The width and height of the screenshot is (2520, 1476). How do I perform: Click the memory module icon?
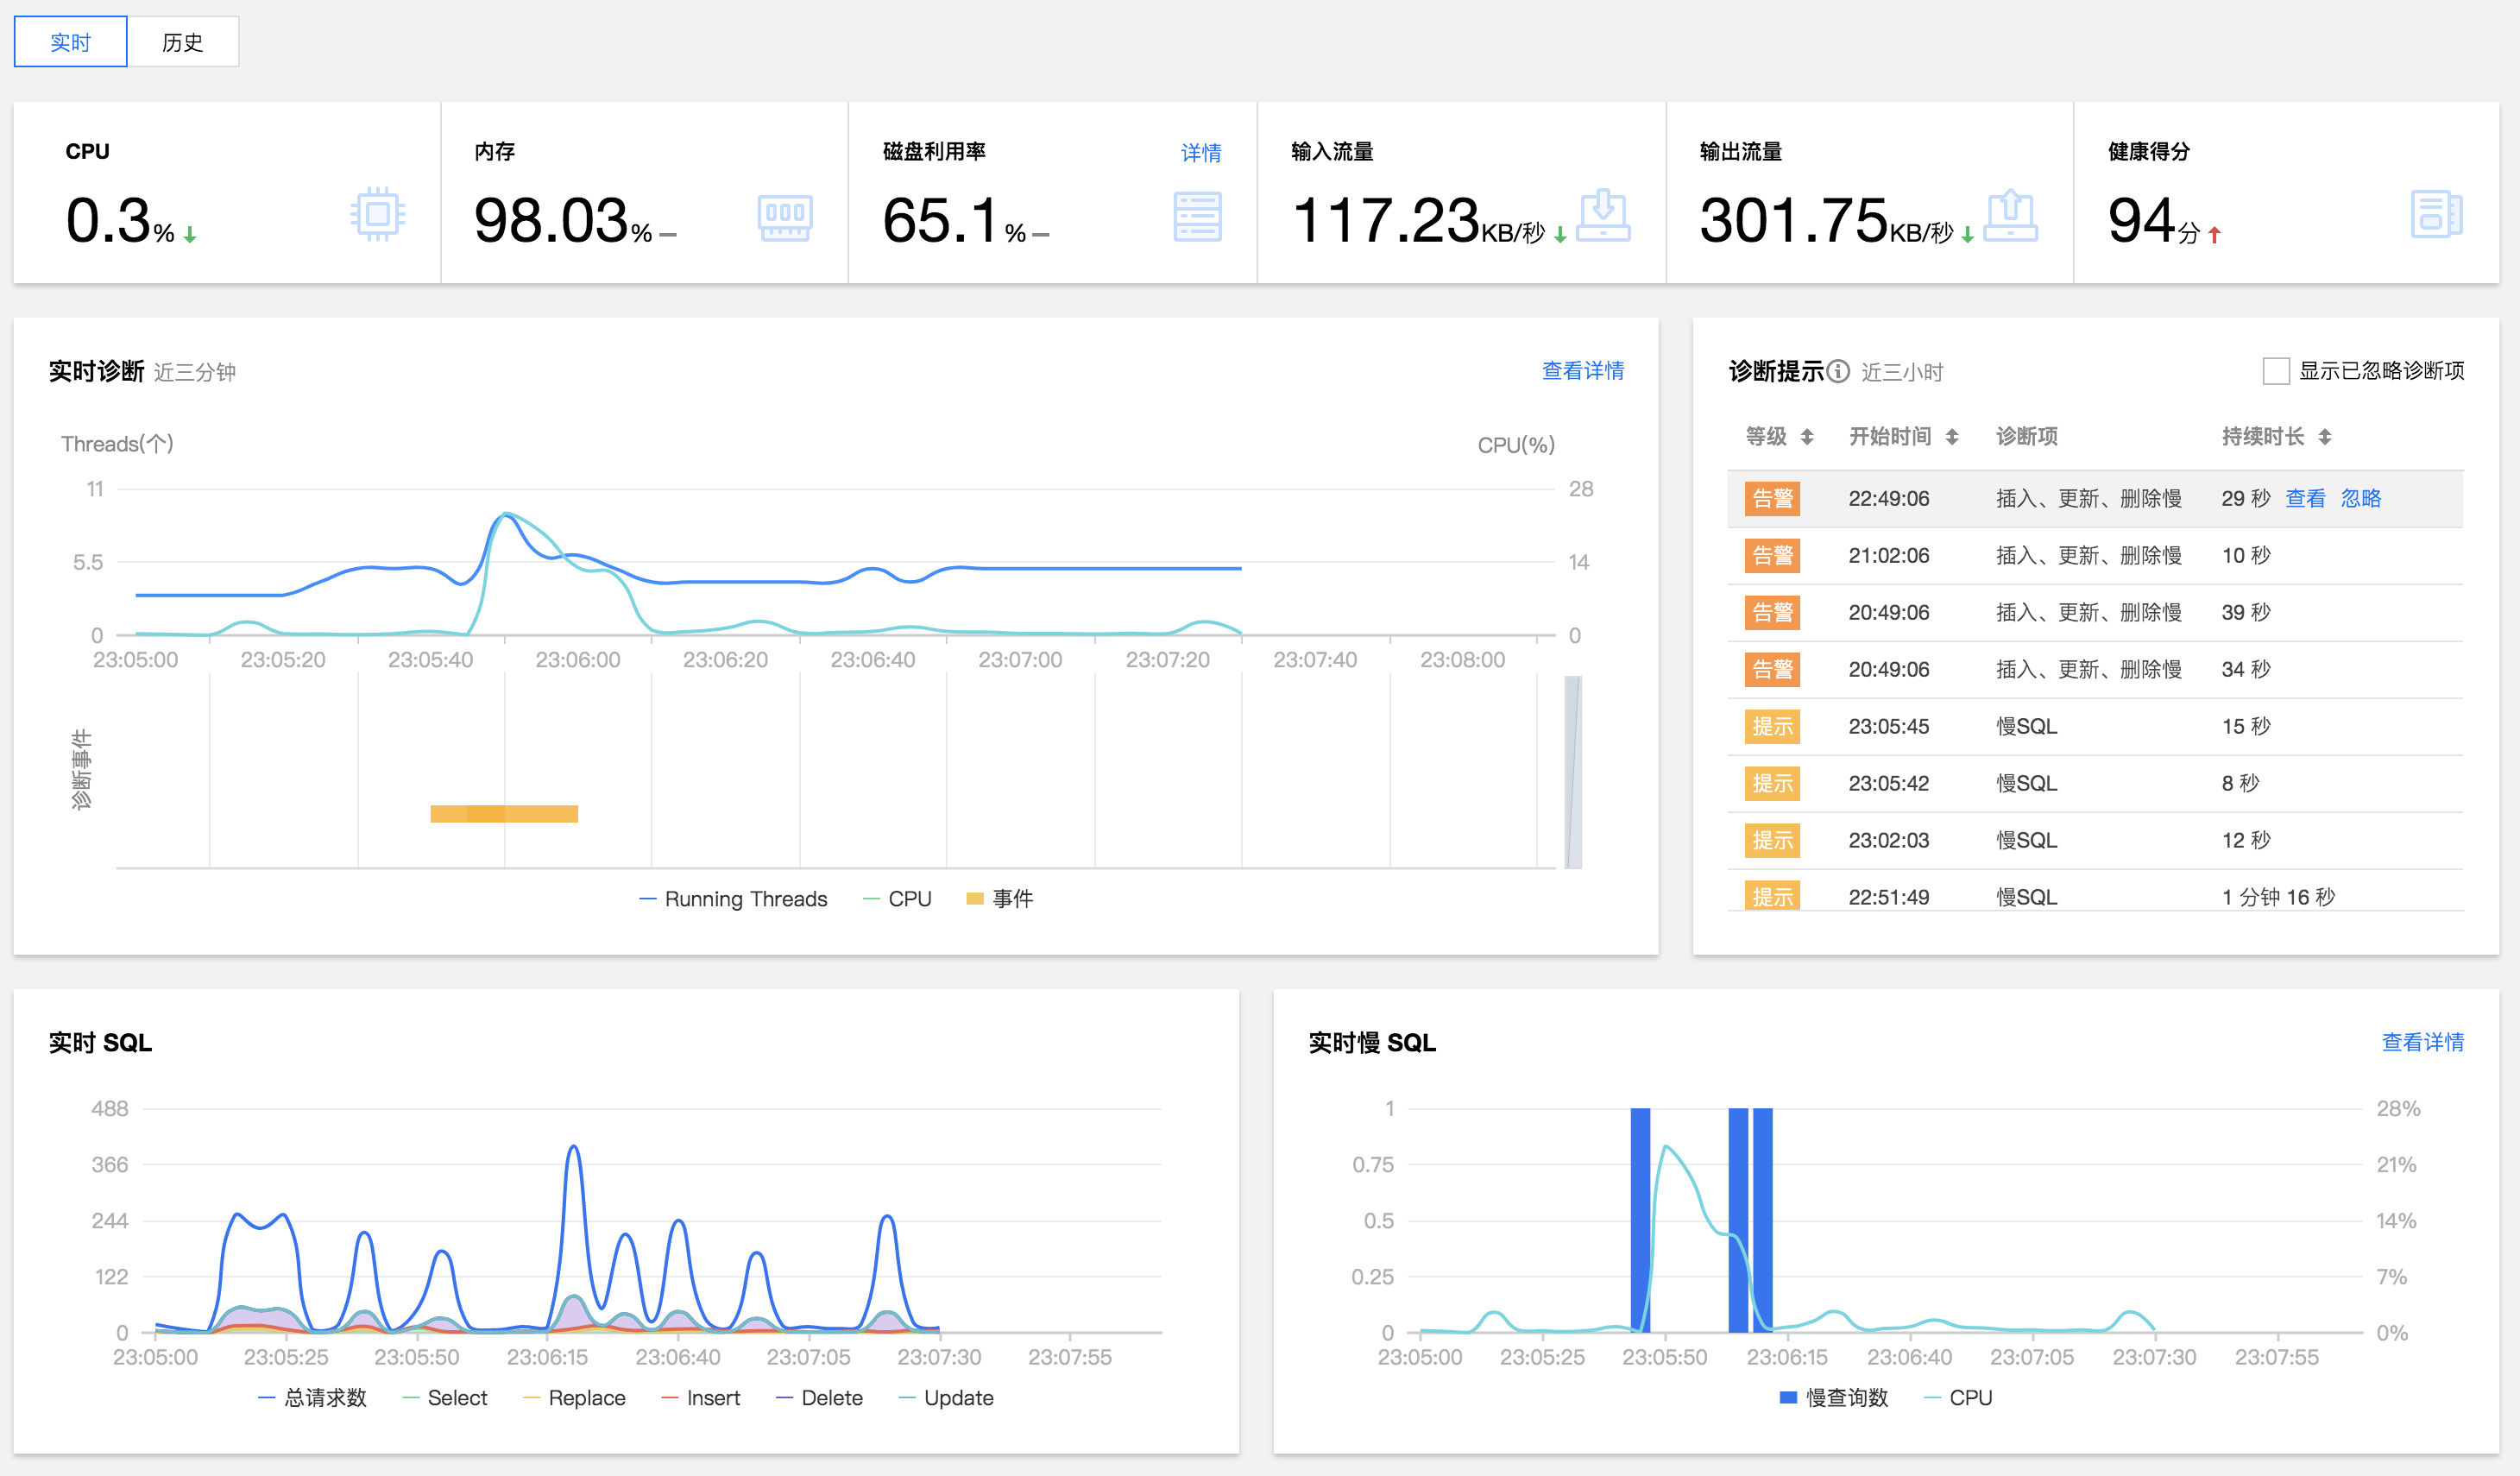[x=785, y=217]
